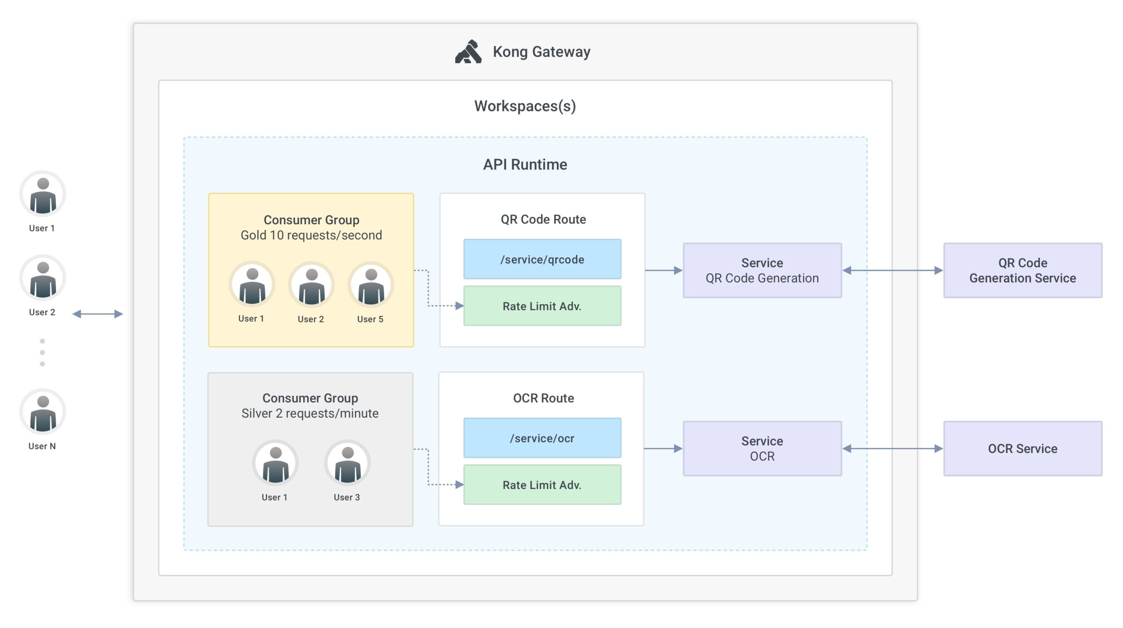Click the double arrow beside User 2
Image resolution: width=1123 pixels, height=628 pixels.
97,314
